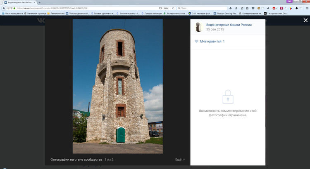
Task: Open the red Adblock stop-sign icon
Action: click(x=274, y=8)
